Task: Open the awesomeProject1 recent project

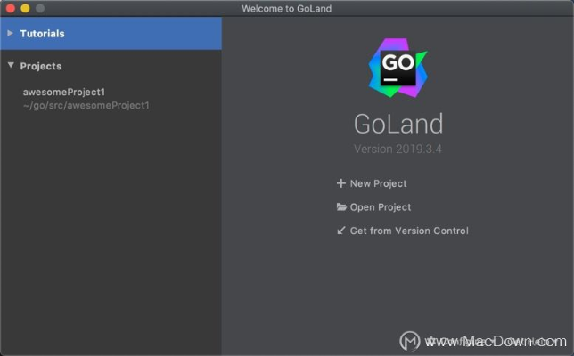Action: coord(64,92)
